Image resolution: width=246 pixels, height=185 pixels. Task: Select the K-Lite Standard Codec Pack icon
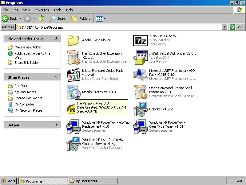(x=73, y=75)
